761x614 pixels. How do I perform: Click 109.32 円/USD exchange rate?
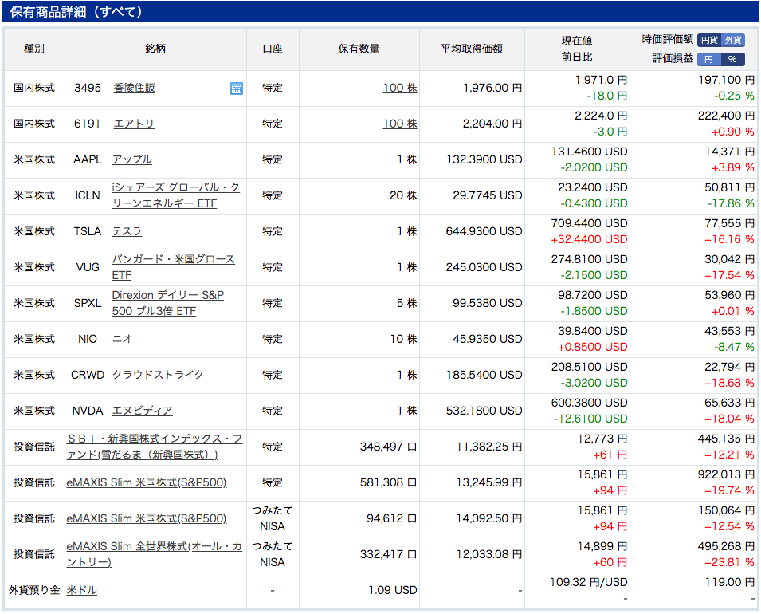coord(589,582)
